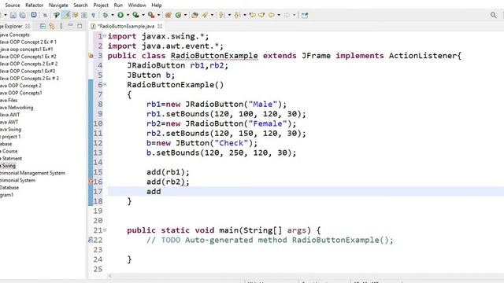Open the New Java Class dropdown arrow
504x283 pixels.
(x=185, y=15)
